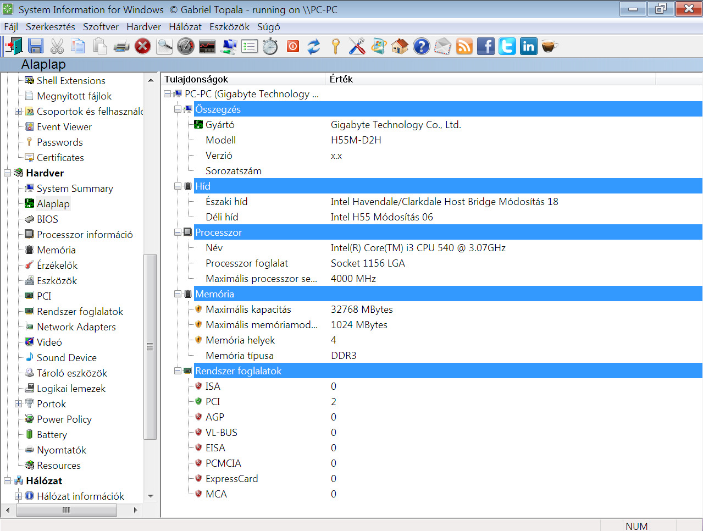Collapse the Memória section in properties
Screen dimensions: 703x531
(178, 294)
